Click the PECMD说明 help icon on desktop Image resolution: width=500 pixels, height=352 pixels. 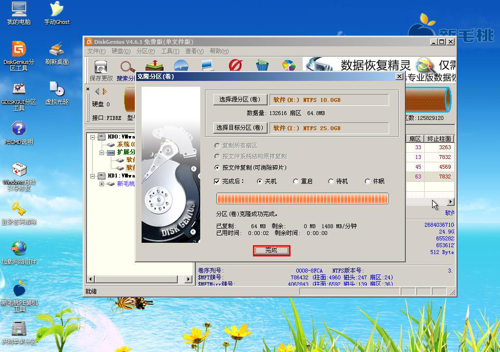(x=19, y=133)
